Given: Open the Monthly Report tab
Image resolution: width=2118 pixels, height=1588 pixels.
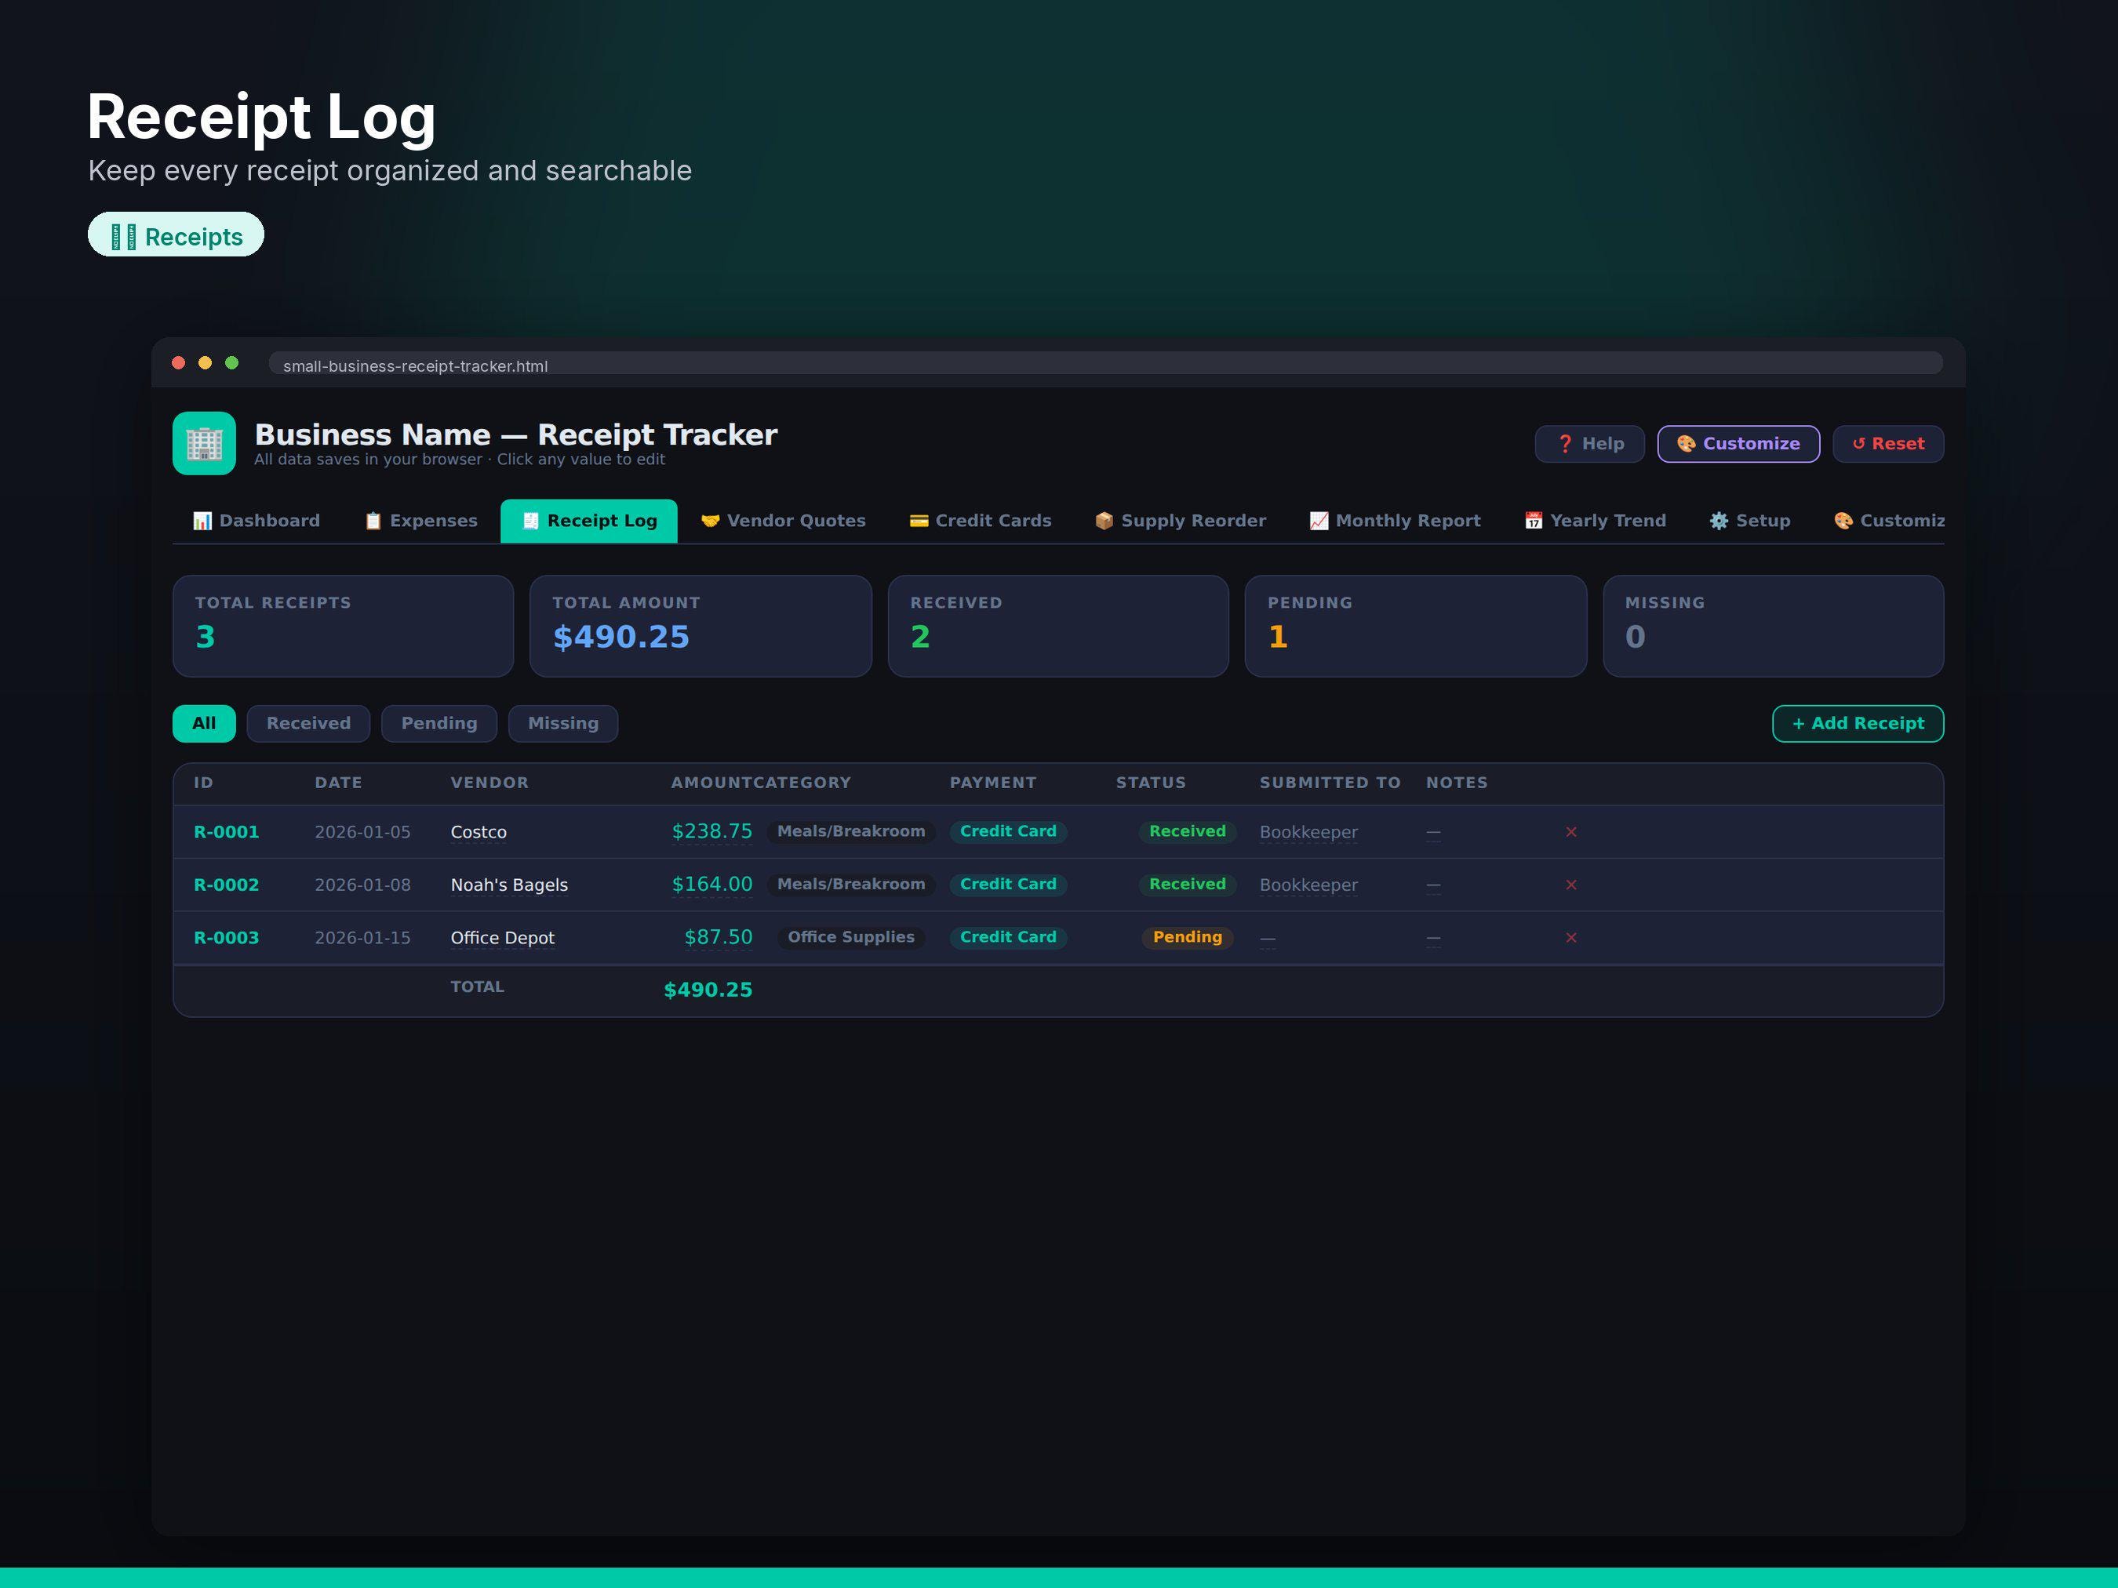Looking at the screenshot, I should point(1395,521).
